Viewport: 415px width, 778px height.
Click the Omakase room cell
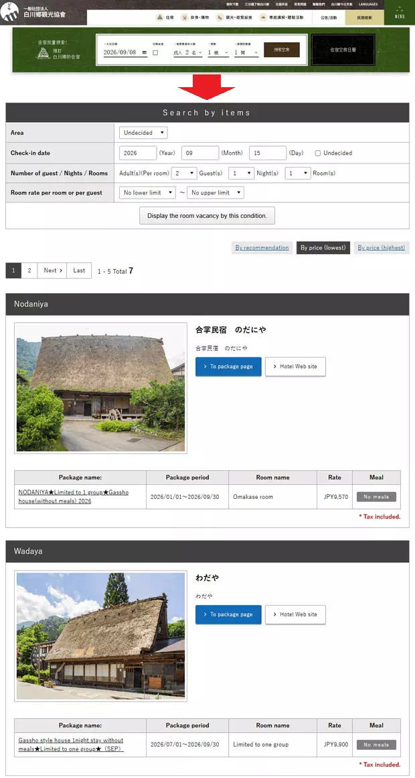click(273, 497)
